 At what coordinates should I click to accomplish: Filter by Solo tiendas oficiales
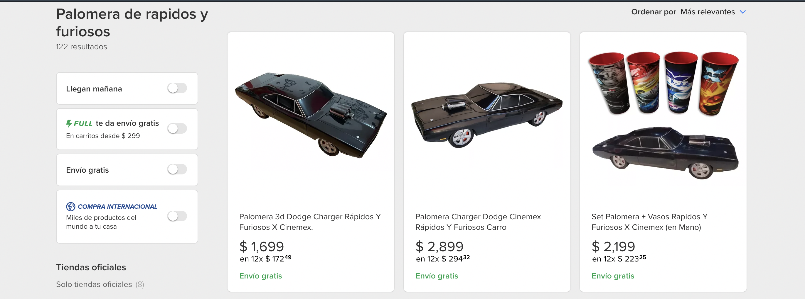pos(94,284)
